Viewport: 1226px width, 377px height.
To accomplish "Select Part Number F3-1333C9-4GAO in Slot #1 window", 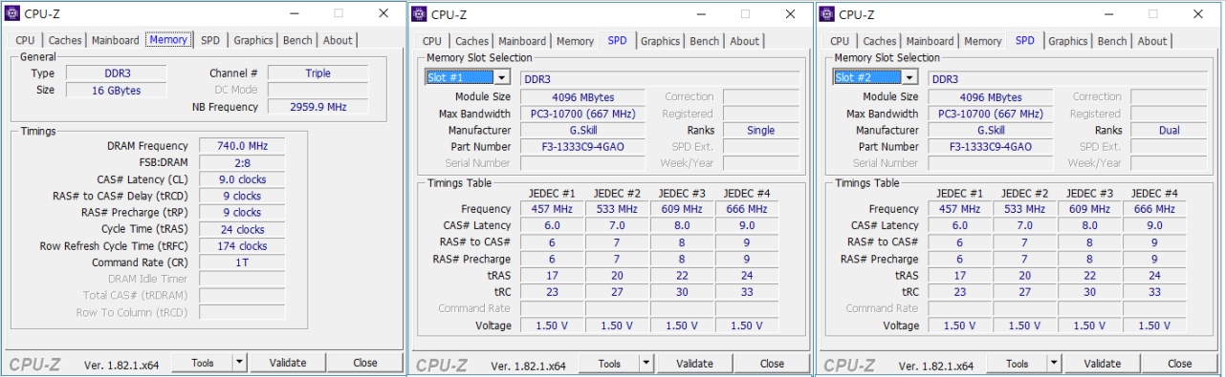I will 583,147.
